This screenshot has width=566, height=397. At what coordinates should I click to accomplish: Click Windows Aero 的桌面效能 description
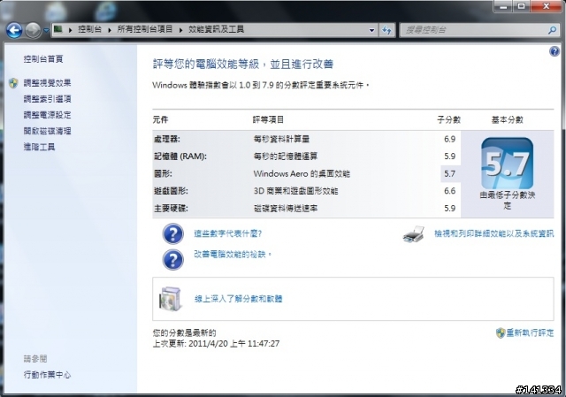(302, 173)
